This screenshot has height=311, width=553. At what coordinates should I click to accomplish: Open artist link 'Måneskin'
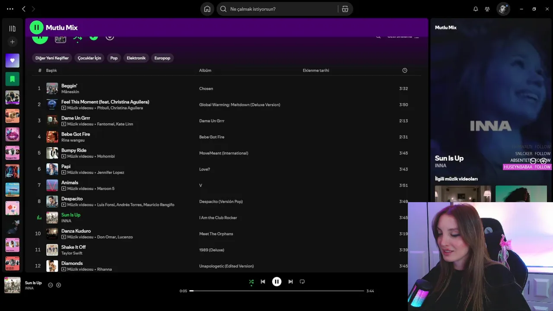coord(70,92)
